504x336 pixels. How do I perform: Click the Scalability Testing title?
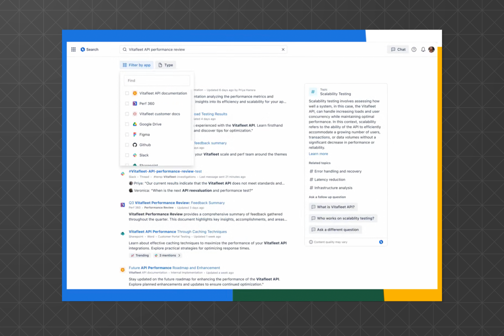[x=335, y=94]
